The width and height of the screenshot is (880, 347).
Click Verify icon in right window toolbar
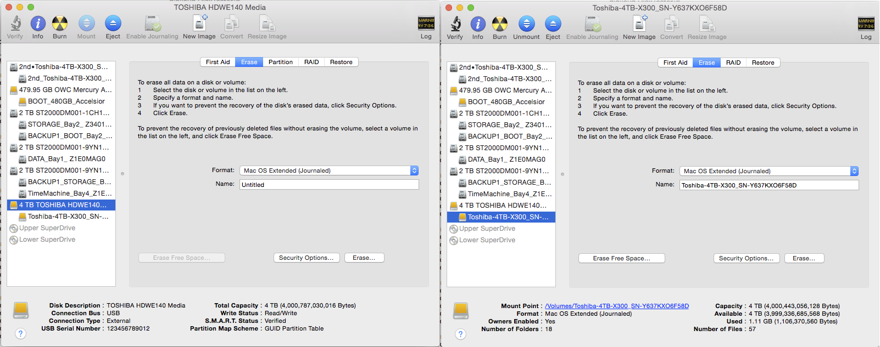pyautogui.click(x=455, y=24)
